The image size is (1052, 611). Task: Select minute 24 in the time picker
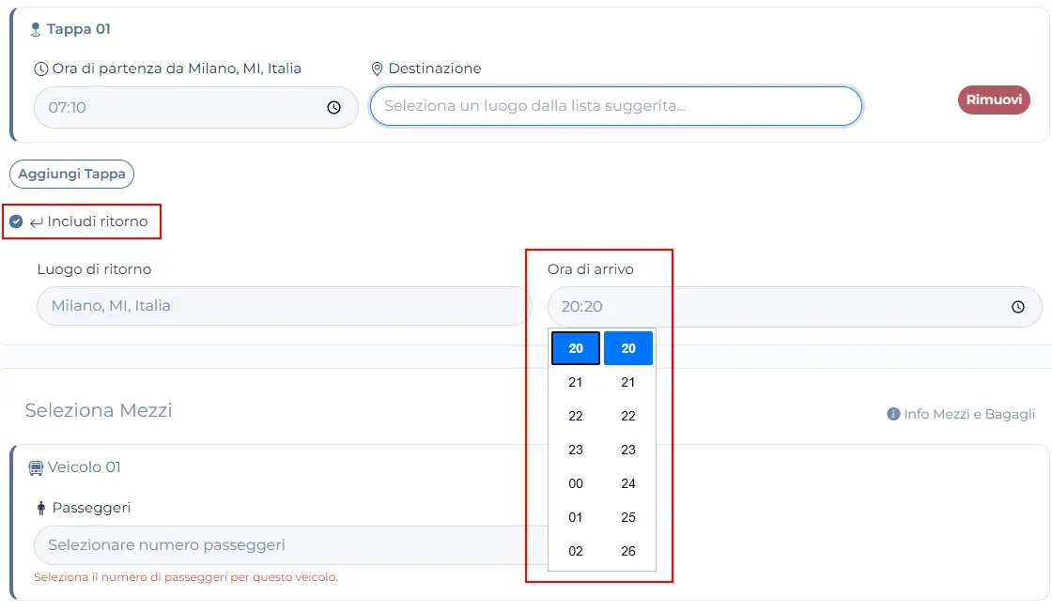click(628, 483)
